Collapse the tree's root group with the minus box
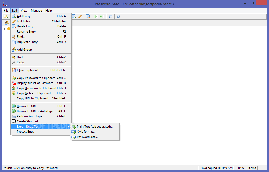This screenshot has height=172, width=269. pyautogui.click(x=4, y=29)
